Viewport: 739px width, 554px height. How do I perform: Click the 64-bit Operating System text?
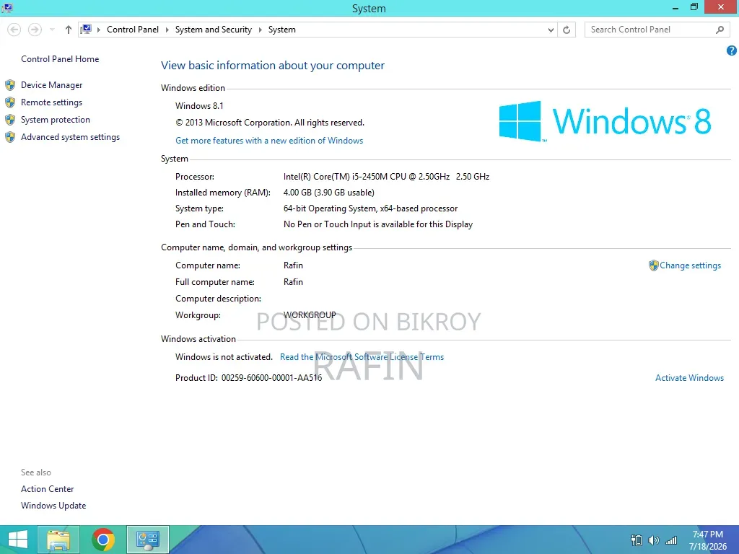pos(370,208)
